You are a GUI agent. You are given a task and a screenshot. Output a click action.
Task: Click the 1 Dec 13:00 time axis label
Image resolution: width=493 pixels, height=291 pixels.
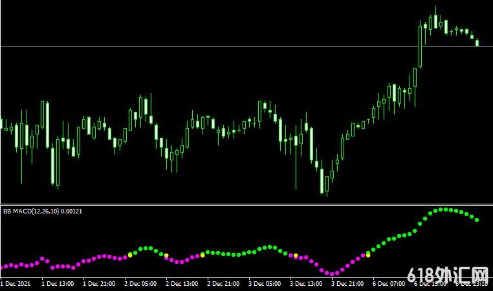pyautogui.click(x=58, y=283)
